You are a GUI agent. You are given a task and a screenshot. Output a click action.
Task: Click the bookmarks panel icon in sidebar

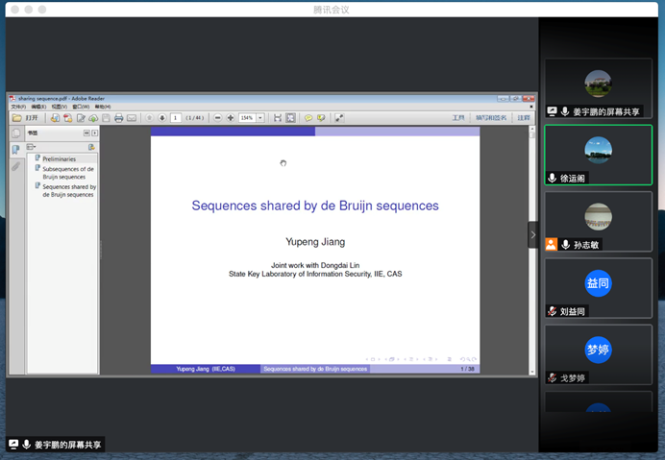[15, 150]
